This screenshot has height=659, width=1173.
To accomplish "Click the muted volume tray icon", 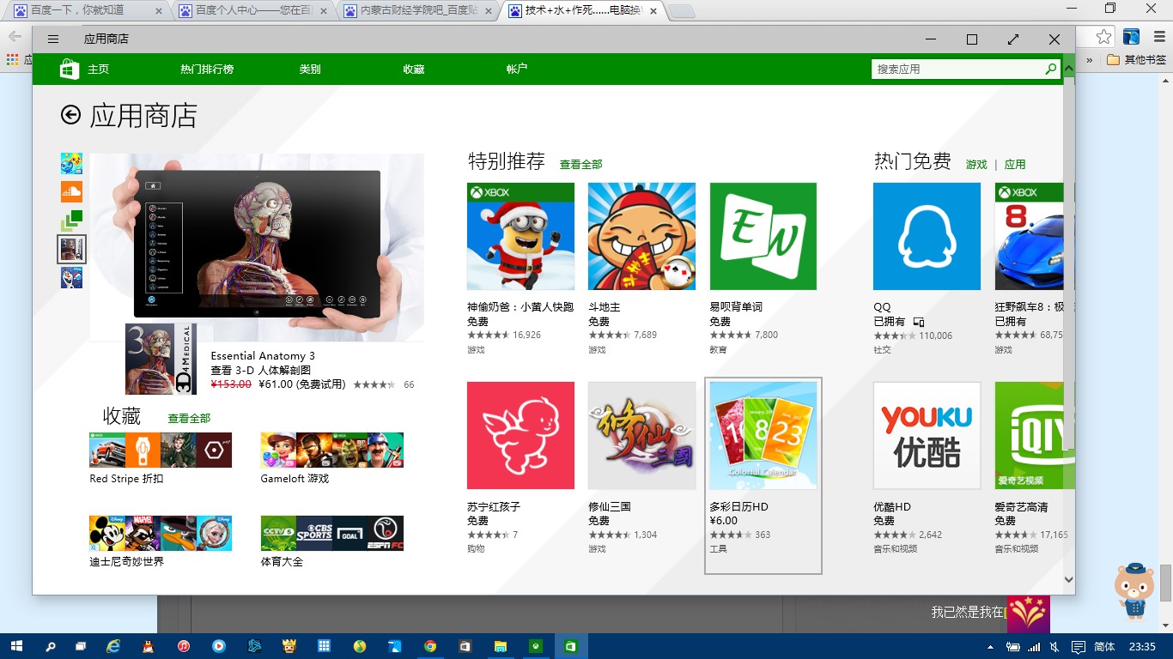I will point(1054,646).
